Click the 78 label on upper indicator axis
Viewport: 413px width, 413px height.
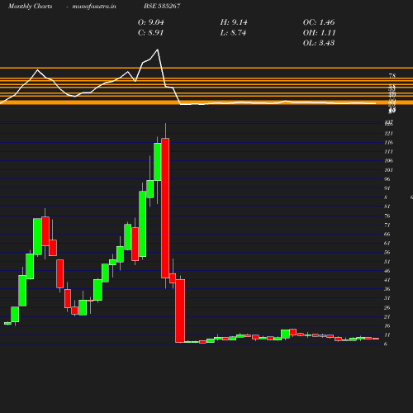tap(392, 76)
